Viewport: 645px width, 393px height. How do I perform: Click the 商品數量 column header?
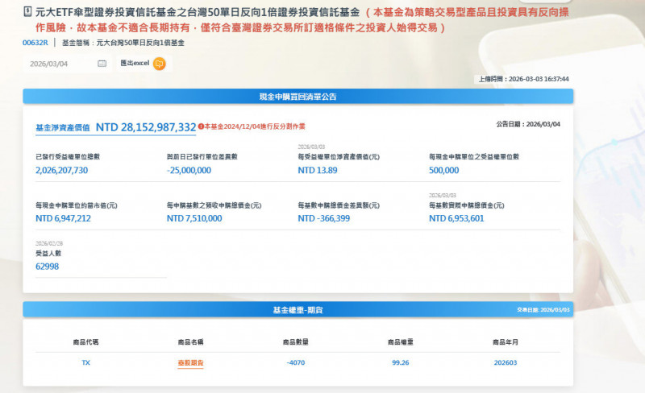pos(296,341)
